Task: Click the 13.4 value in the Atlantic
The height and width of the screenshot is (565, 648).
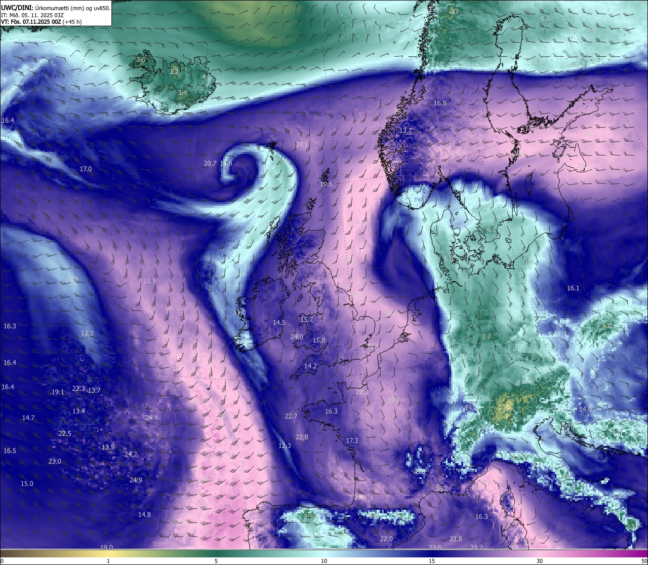Action: coord(78,411)
